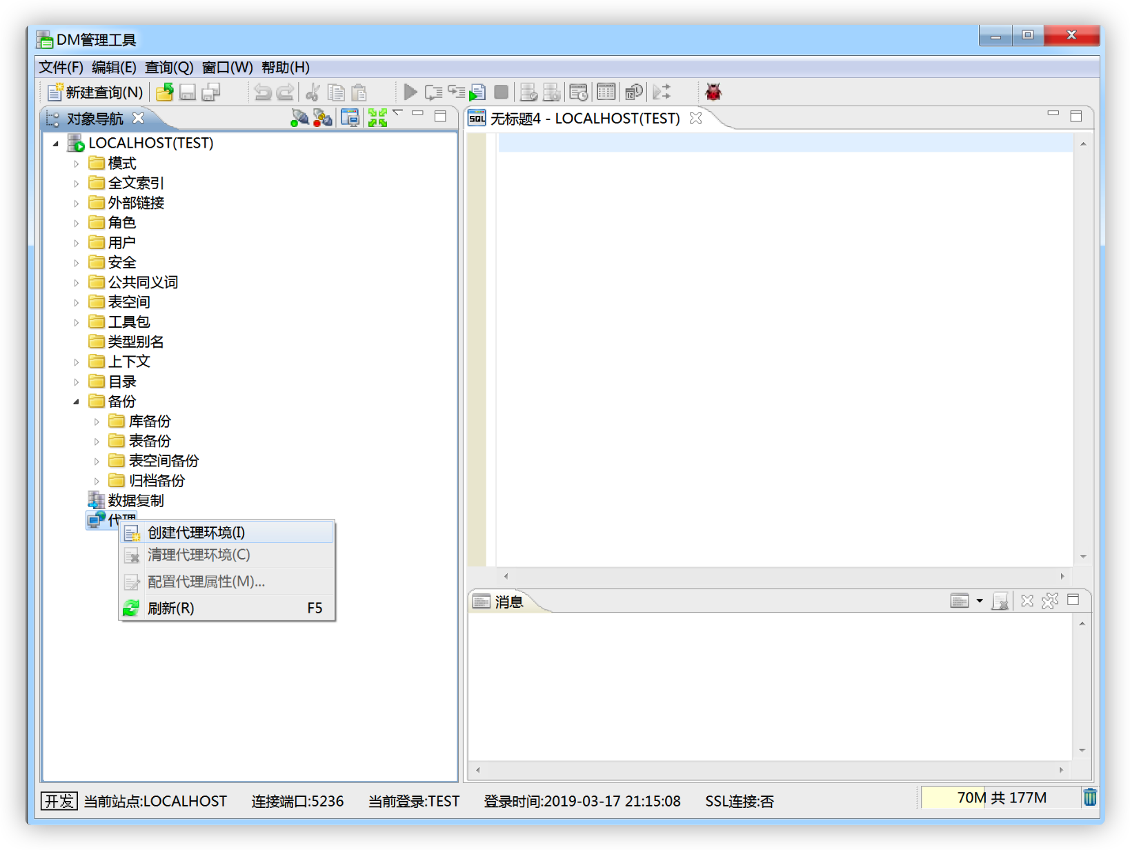Maximize the 消息 message panel
This screenshot has height=850, width=1130.
(x=1073, y=600)
